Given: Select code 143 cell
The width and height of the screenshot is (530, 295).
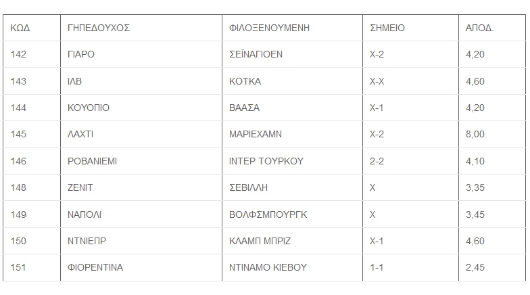Looking at the screenshot, I should [19, 81].
